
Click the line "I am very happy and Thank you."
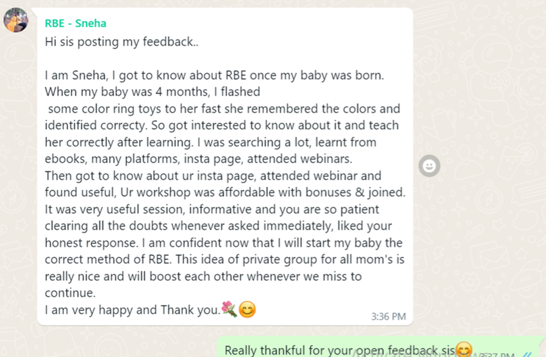(x=132, y=310)
